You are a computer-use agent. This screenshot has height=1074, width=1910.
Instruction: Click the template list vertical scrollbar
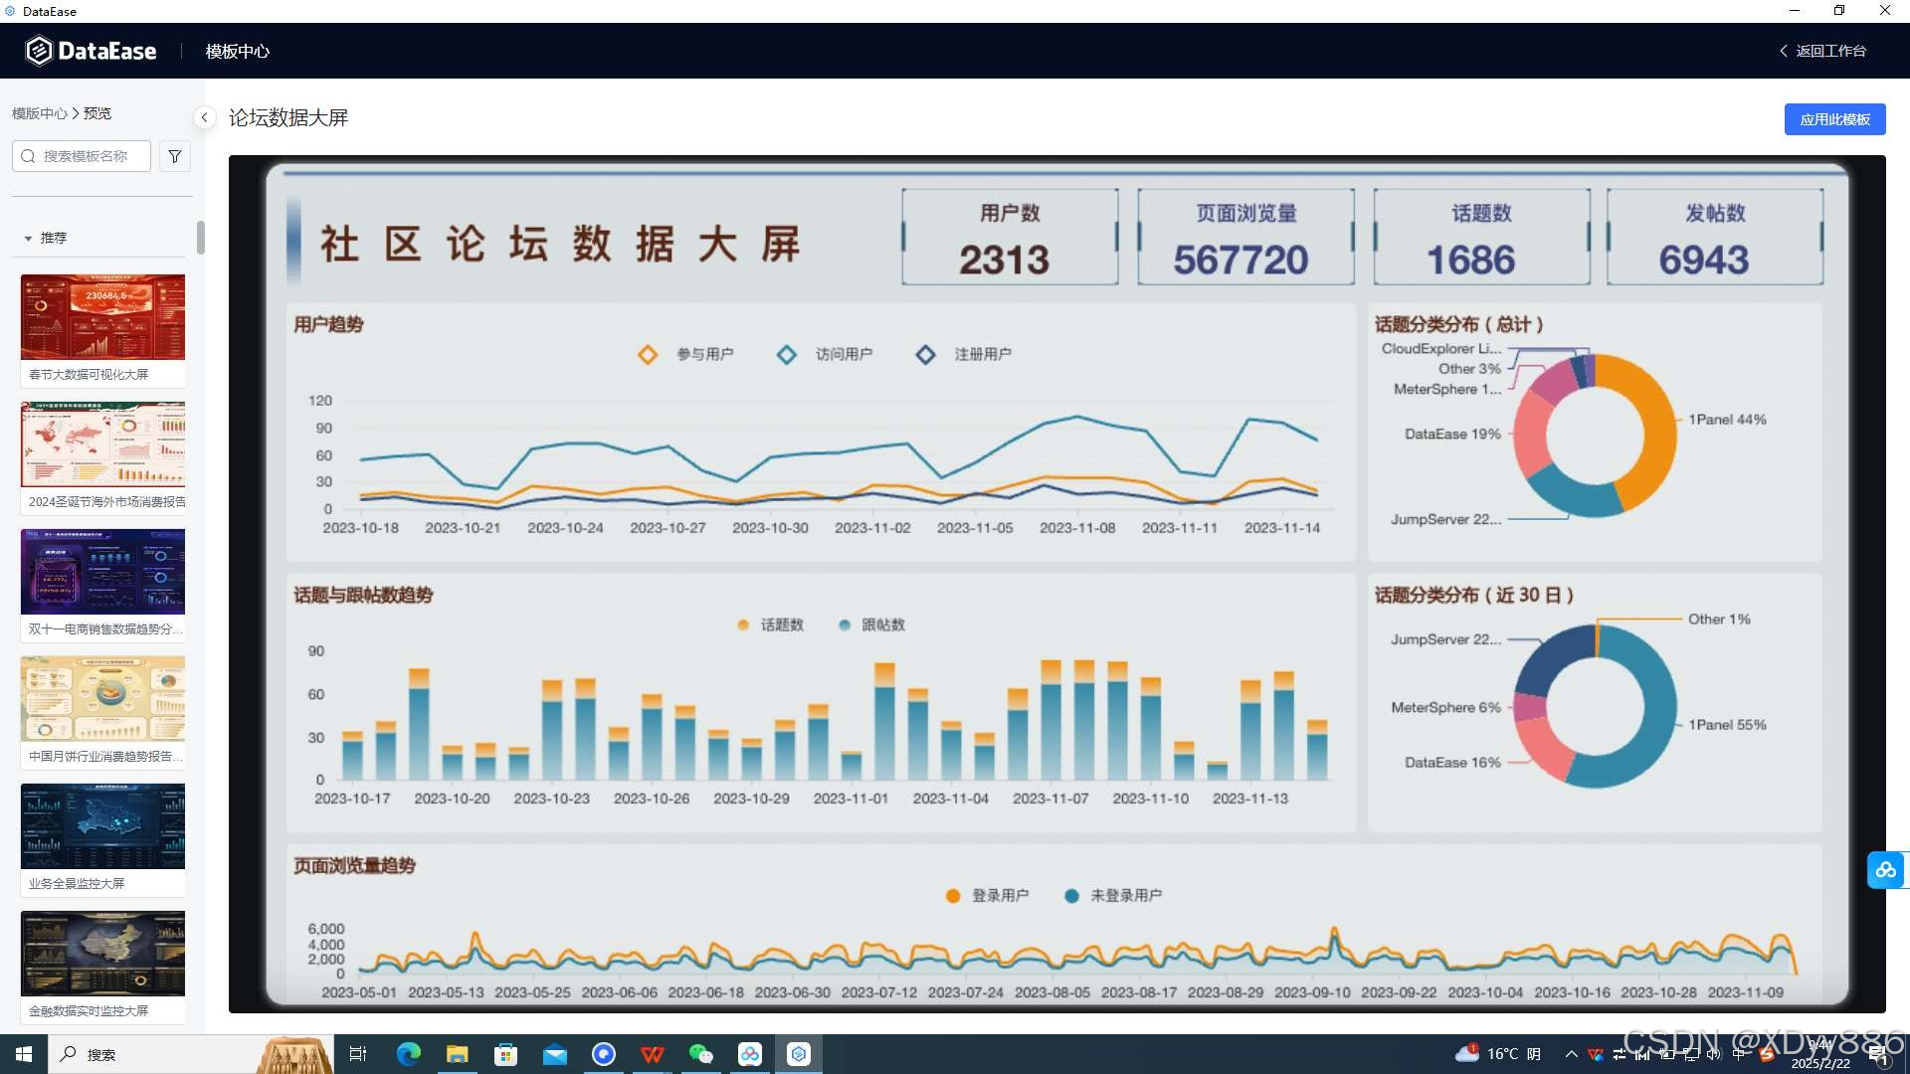tap(201, 238)
